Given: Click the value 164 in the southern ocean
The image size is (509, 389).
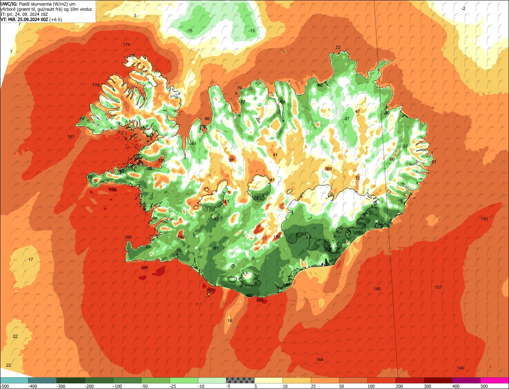Looking at the screenshot, I should click(x=320, y=360).
